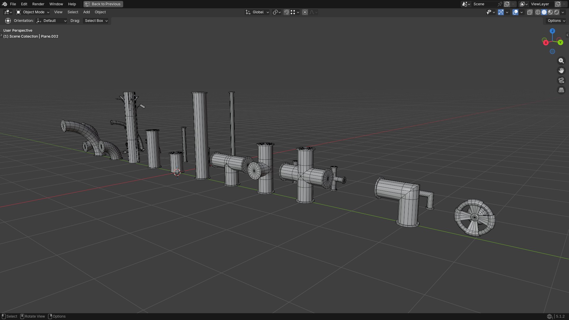Switch to solid viewport shading

544,12
